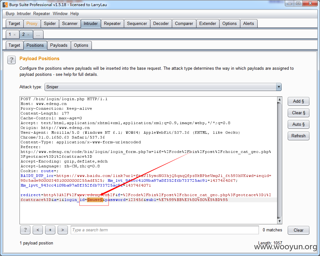Close Intruder attack tab 2
Image resolution: width=320 pixels, height=256 pixels.
pos(28,35)
